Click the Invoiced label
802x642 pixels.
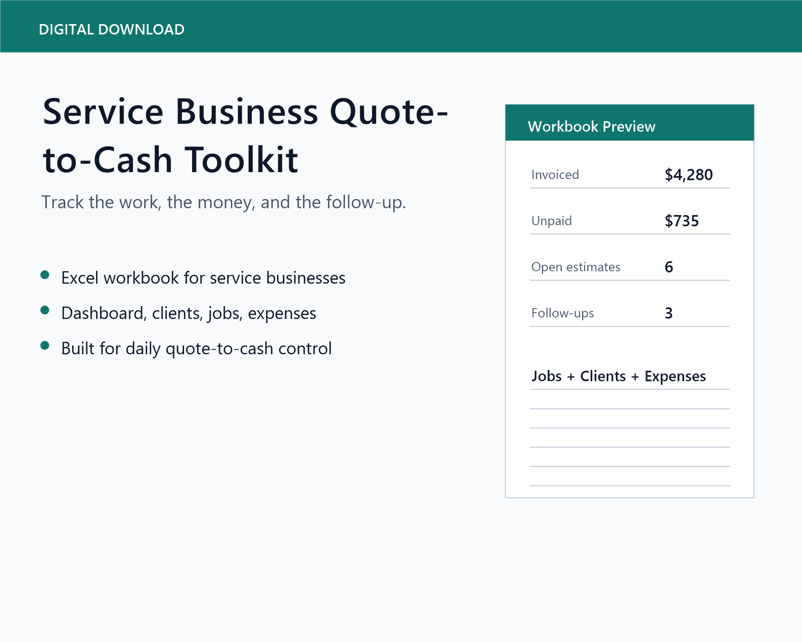555,174
